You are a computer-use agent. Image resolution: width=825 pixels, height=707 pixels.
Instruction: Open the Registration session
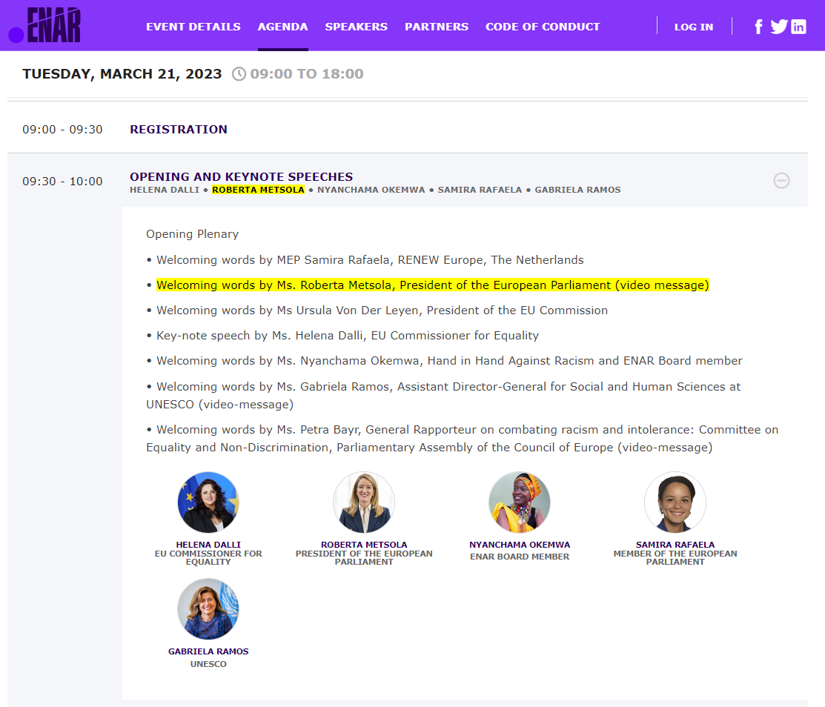(x=179, y=130)
